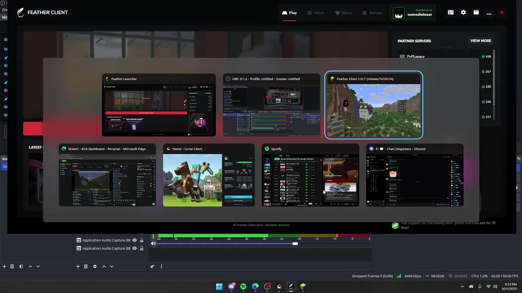Screen dimensions: 522x293
Task: Open the Feather Client settings gear
Action: tap(463, 13)
